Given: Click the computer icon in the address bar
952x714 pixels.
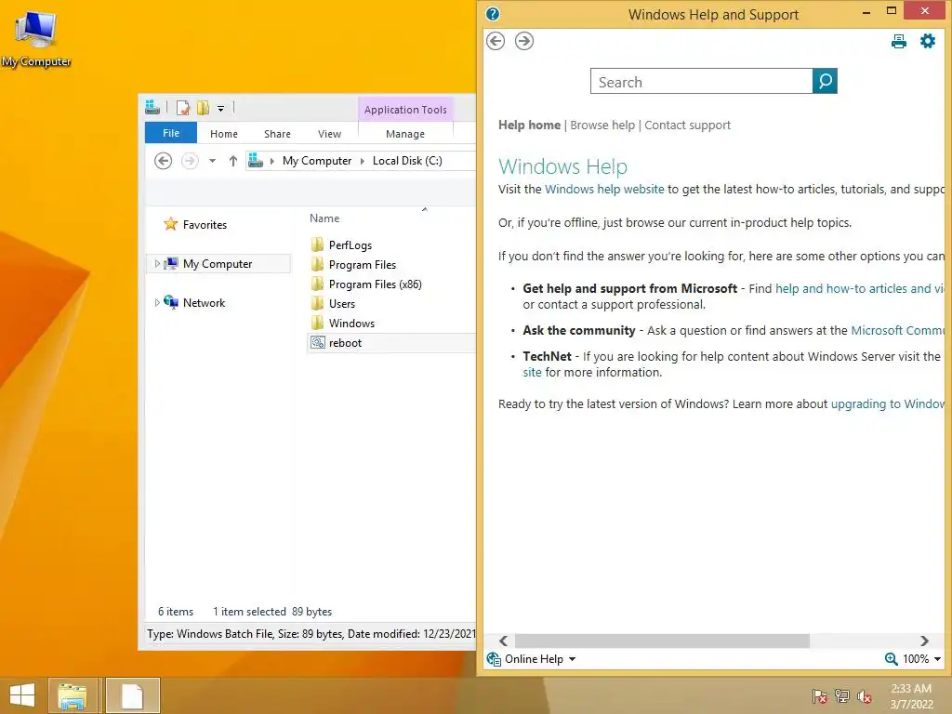Looking at the screenshot, I should click(x=256, y=160).
